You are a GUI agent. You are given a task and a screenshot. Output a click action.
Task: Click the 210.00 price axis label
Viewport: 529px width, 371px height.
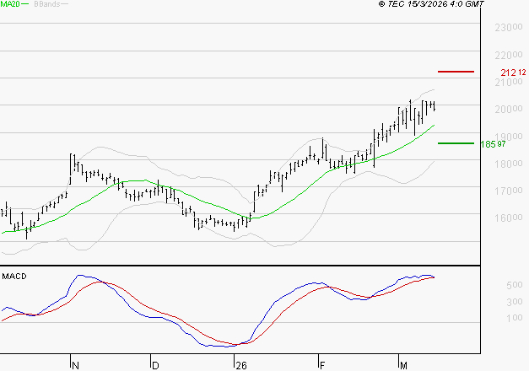pyautogui.click(x=509, y=82)
